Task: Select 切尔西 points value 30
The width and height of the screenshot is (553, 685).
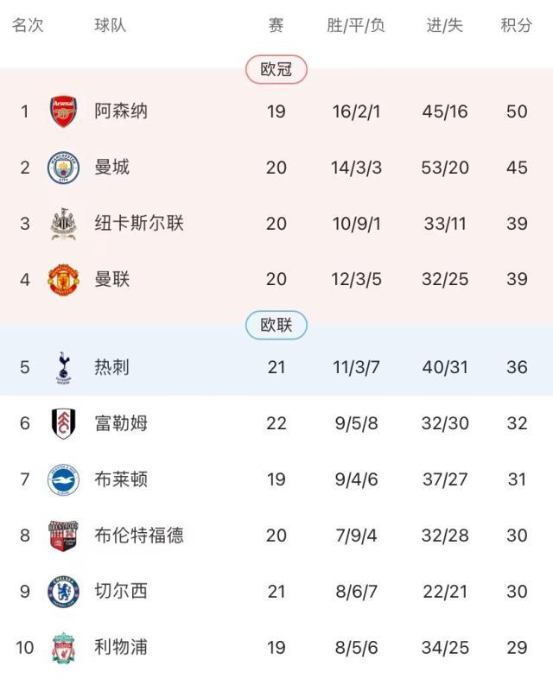Action: [517, 591]
